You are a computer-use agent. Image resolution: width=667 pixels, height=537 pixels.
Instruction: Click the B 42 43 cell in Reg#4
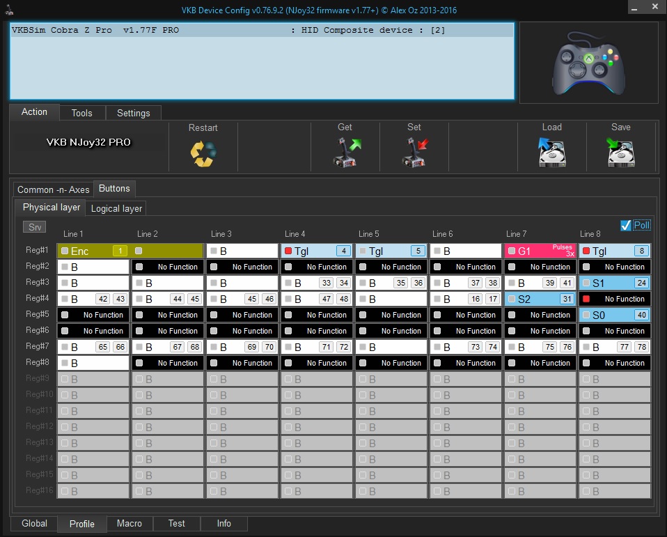[93, 299]
